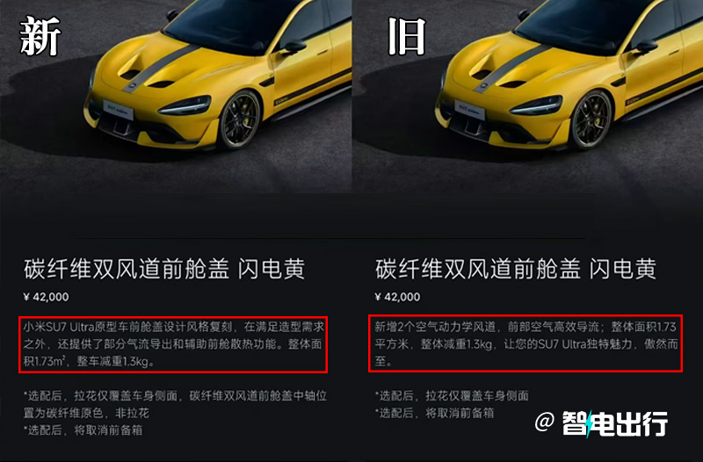Click the front wheel of the right car
Image resolution: width=703 pixels, height=462 pixels.
591,120
